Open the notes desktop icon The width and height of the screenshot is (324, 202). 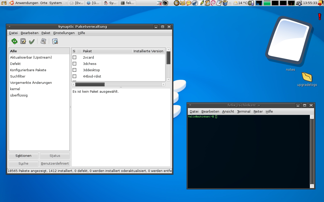[x=290, y=43]
